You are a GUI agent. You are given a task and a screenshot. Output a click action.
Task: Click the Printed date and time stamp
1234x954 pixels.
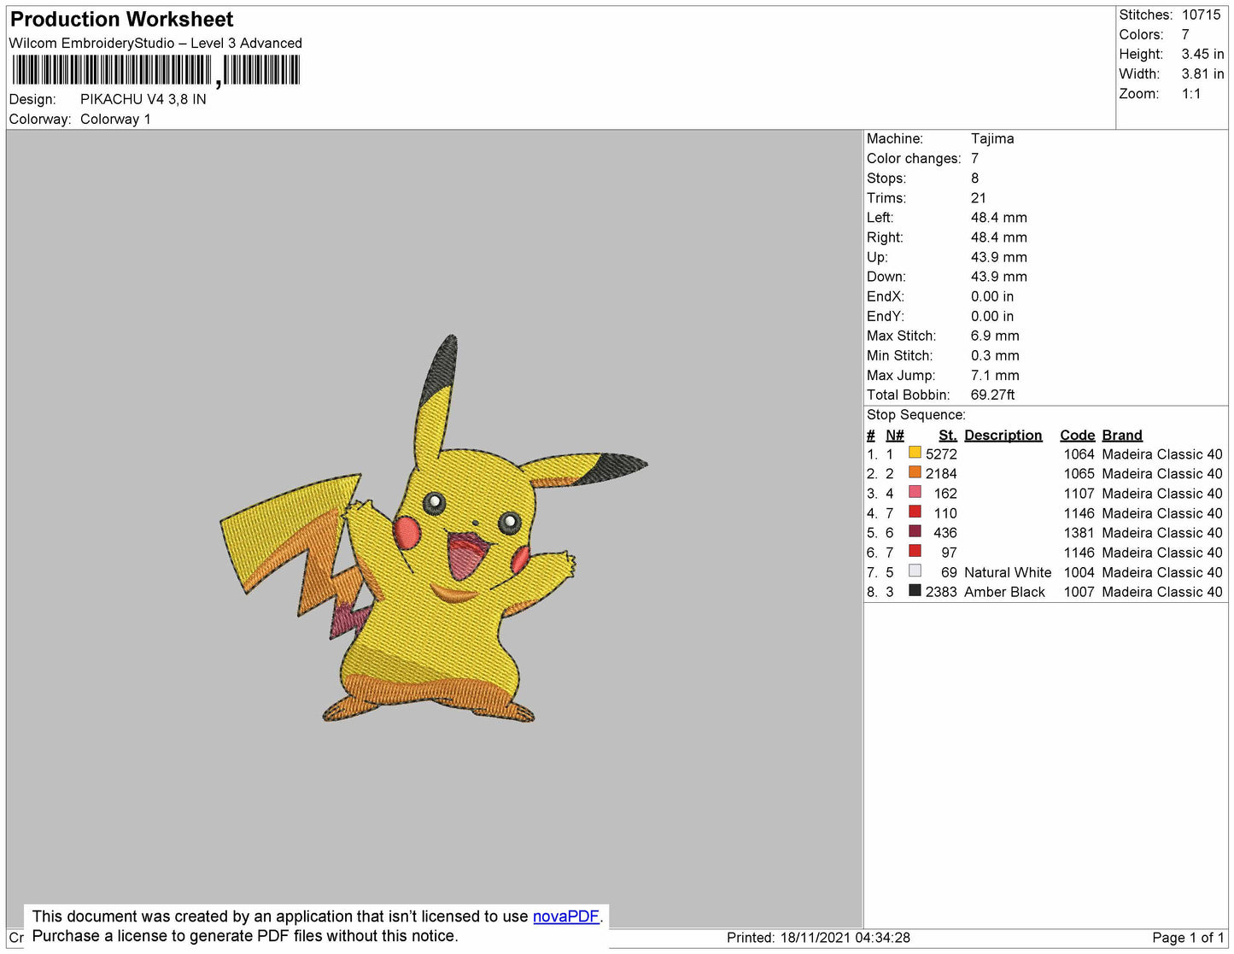(817, 938)
